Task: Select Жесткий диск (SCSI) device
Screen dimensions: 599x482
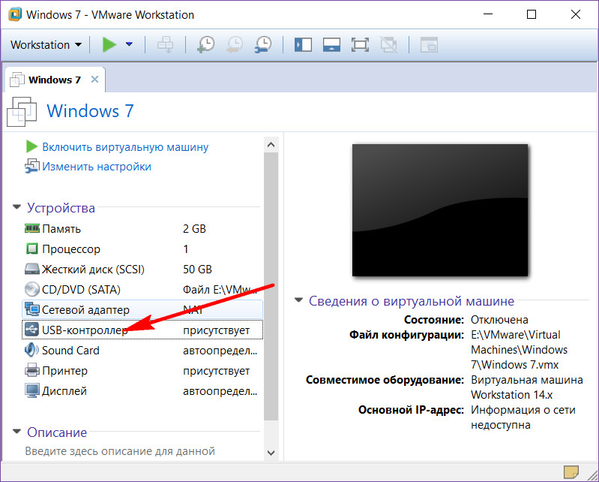Action: click(x=142, y=270)
